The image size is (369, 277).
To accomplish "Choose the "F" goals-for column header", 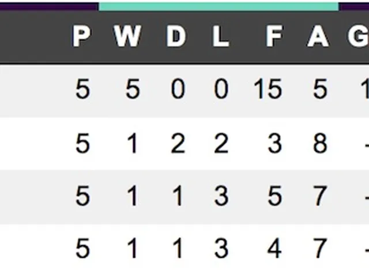I will (274, 38).
